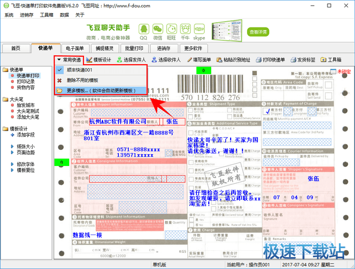Collapse the 常用快递 dropdown
The width and height of the screenshot is (355, 269).
click(x=69, y=60)
